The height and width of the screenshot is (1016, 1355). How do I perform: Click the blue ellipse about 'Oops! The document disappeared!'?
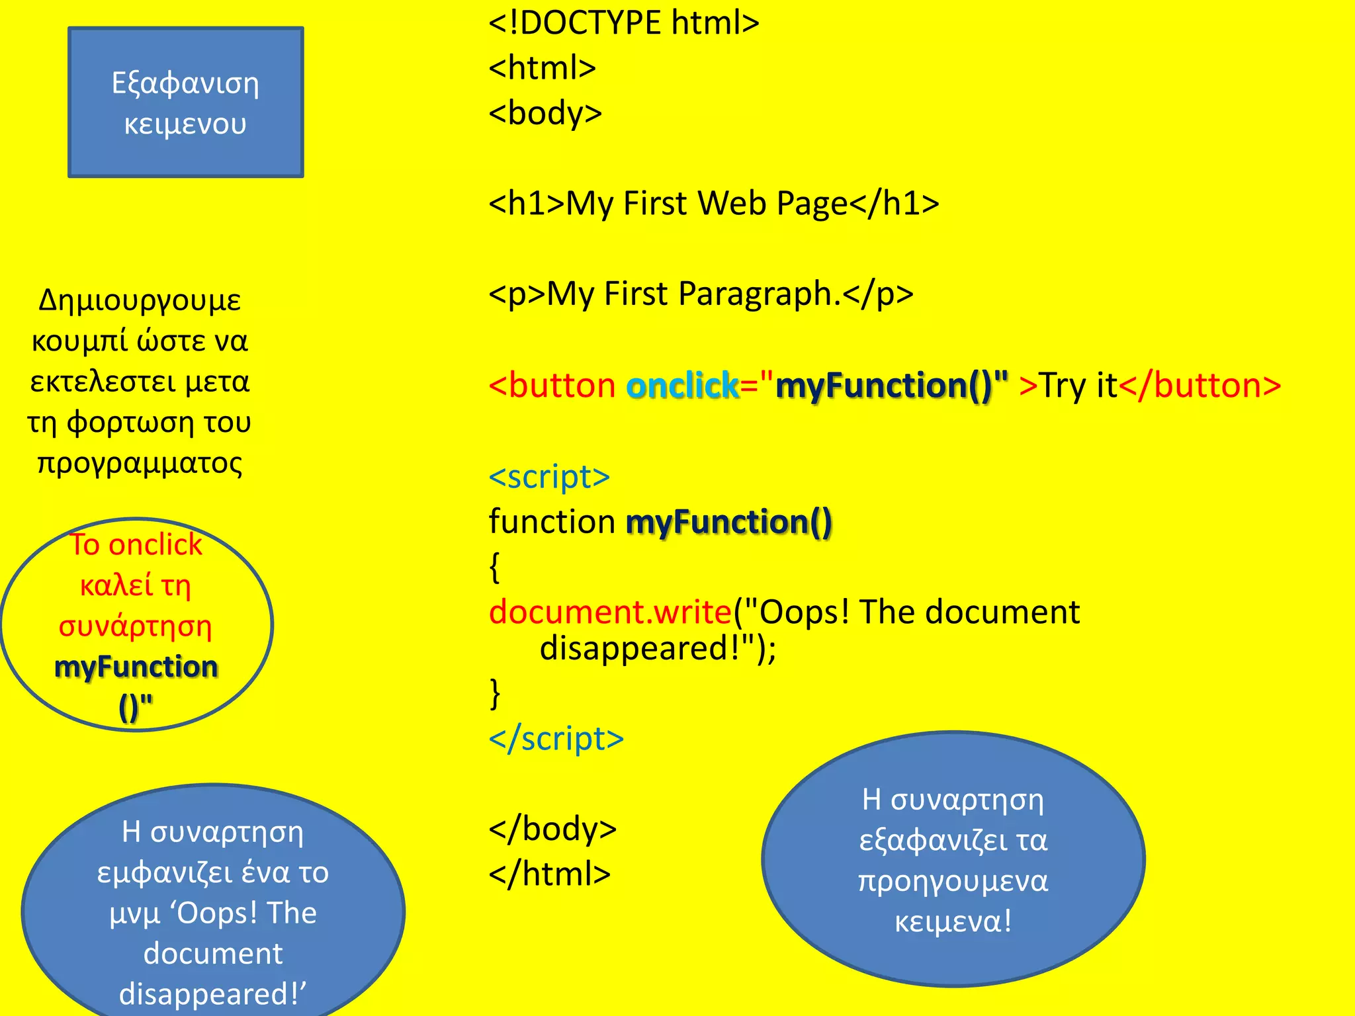coord(213,912)
